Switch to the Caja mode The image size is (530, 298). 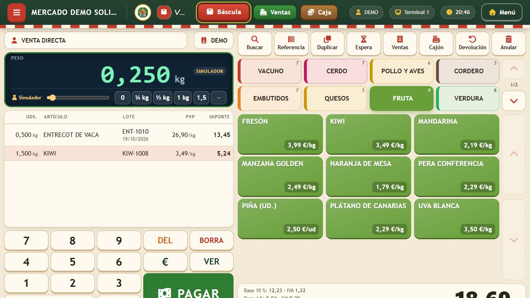[x=319, y=12]
